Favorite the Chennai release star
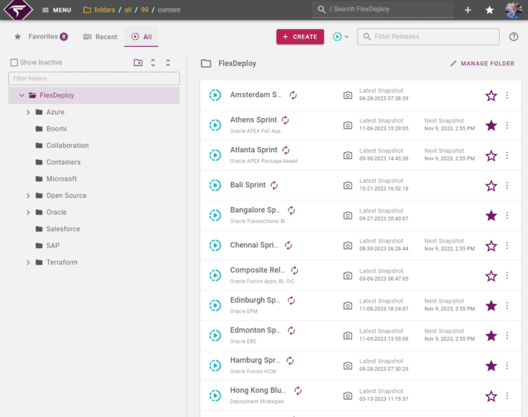 492,246
